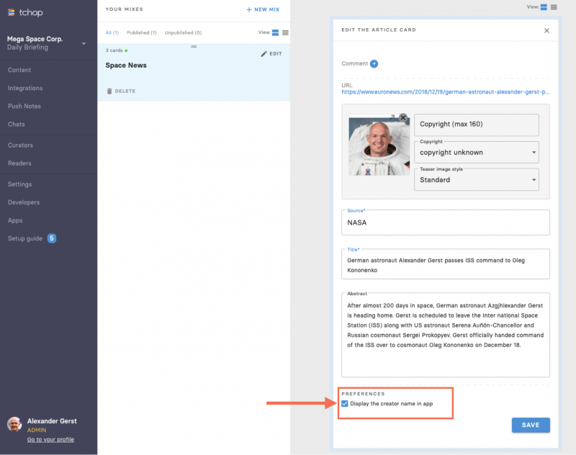Click the drag handle above the Space News card
The height and width of the screenshot is (455, 576).
(193, 46)
